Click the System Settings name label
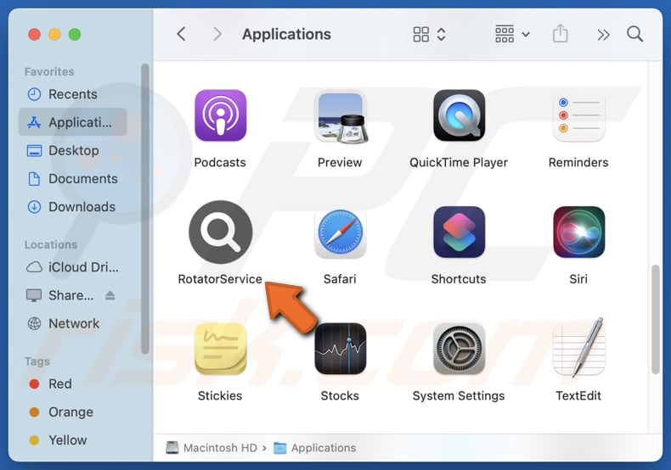Image resolution: width=671 pixels, height=470 pixels. coord(459,395)
